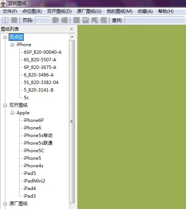Select the 5c tree entry
186x209 pixels.
[26, 98]
